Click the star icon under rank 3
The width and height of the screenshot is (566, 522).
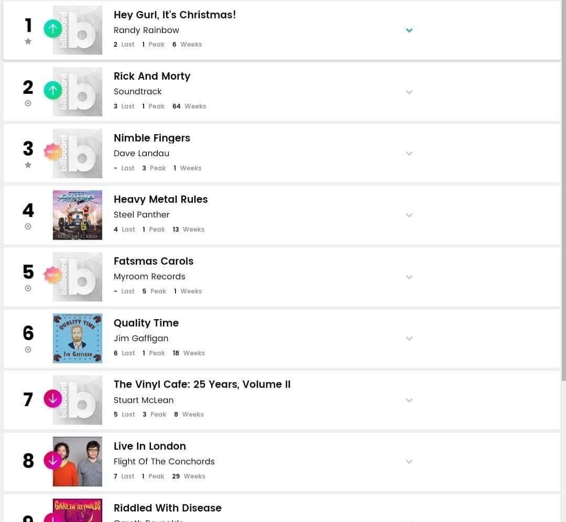28,165
